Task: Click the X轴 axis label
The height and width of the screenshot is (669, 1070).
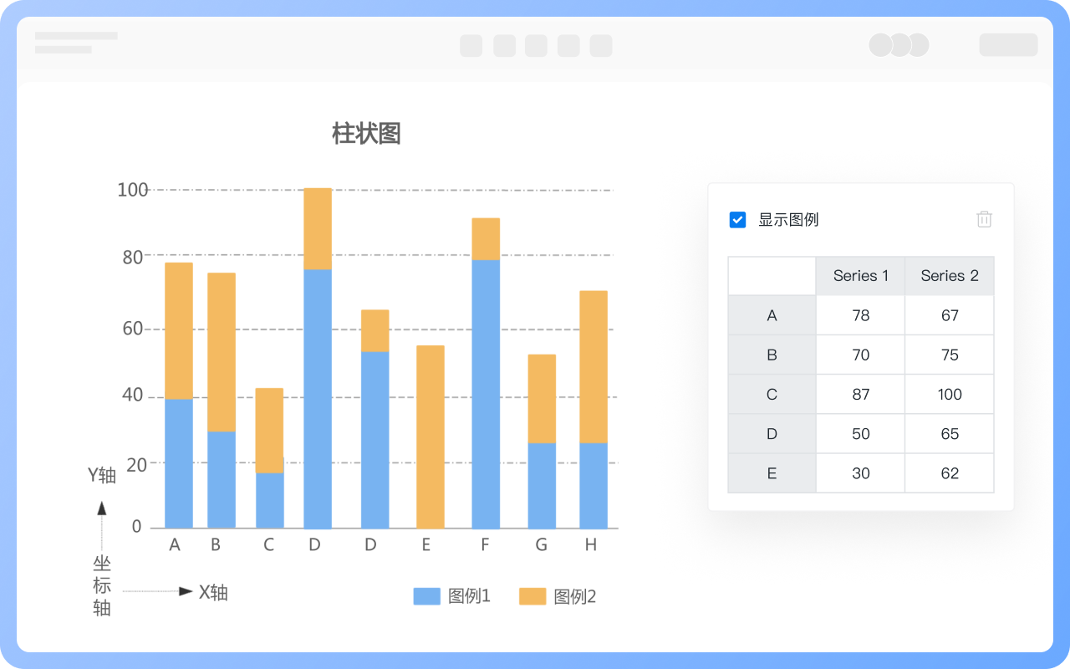Action: click(213, 592)
